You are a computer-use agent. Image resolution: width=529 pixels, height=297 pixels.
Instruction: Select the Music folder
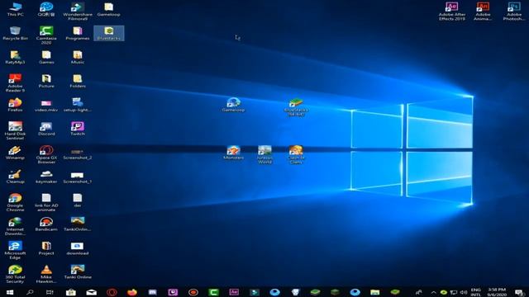(x=78, y=57)
